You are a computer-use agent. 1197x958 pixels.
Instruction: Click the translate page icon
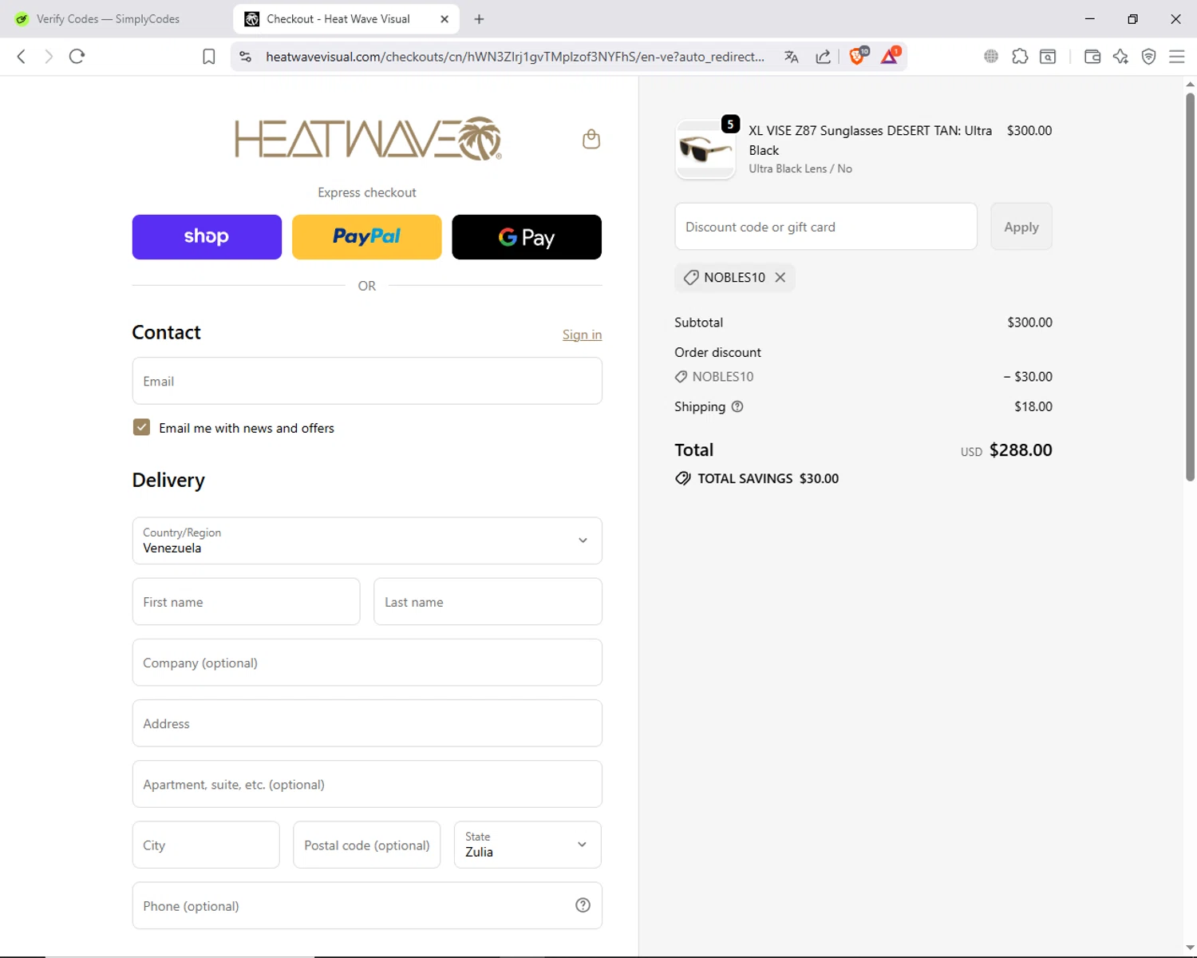[x=791, y=57]
